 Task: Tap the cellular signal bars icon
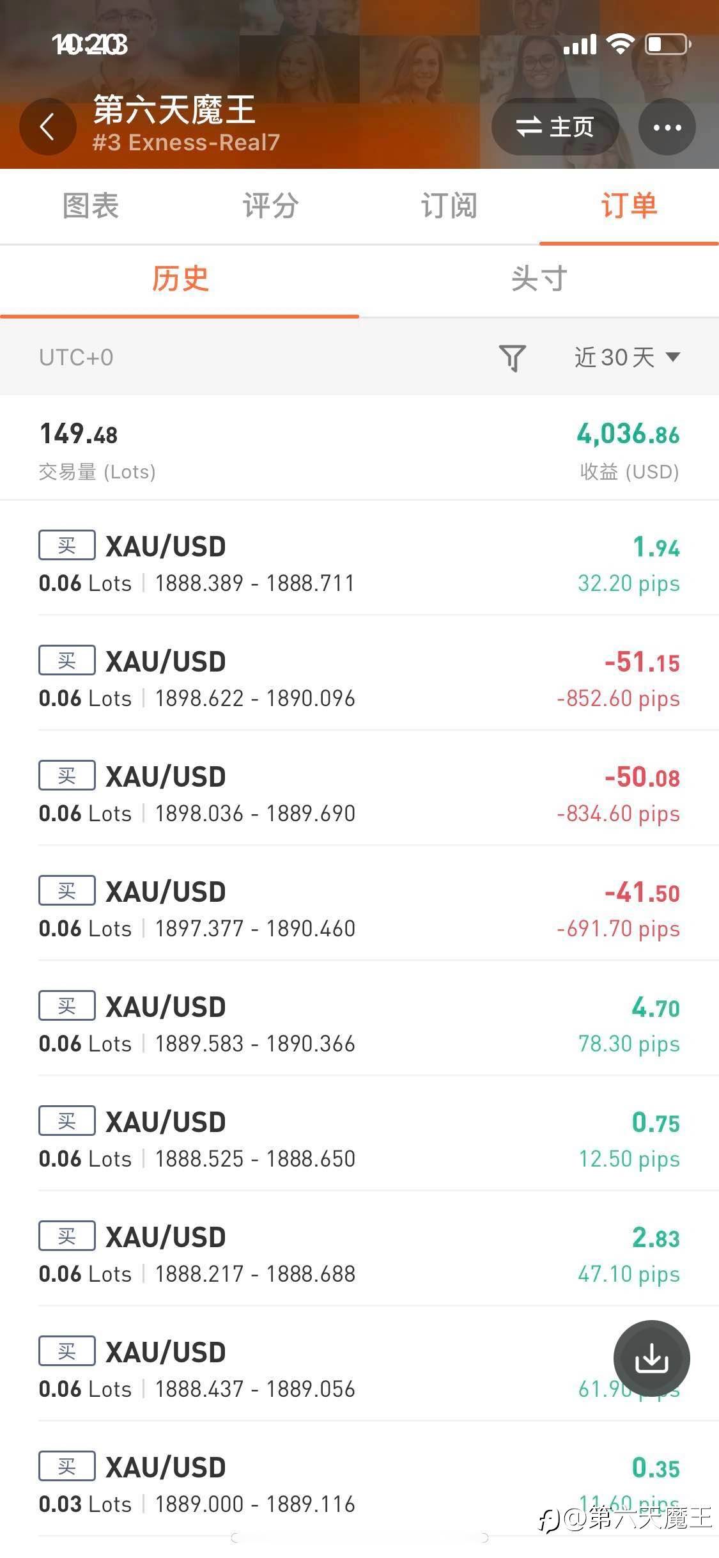pyautogui.click(x=580, y=44)
